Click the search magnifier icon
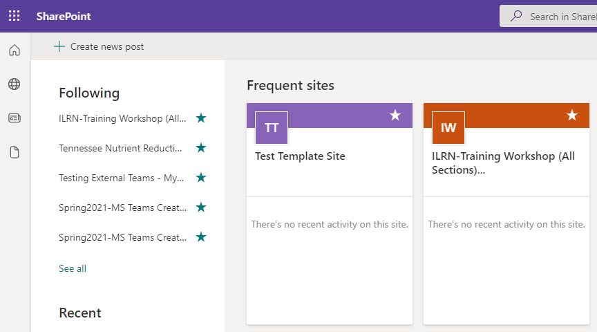This screenshot has width=597, height=332. click(x=516, y=17)
